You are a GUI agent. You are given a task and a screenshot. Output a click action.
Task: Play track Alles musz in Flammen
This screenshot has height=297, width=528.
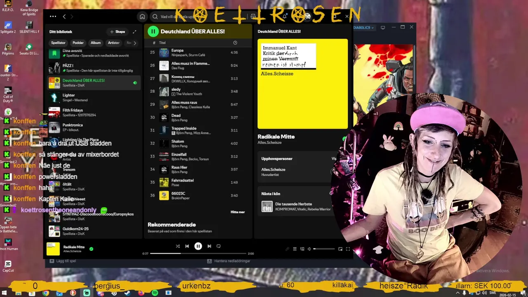198,66
